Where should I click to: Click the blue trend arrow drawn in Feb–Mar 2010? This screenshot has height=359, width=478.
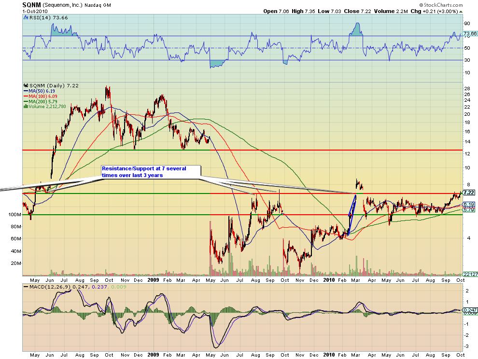(x=352, y=215)
